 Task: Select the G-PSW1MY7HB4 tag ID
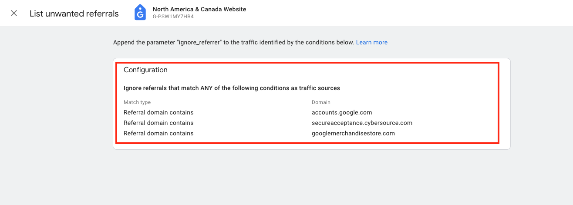tap(173, 17)
